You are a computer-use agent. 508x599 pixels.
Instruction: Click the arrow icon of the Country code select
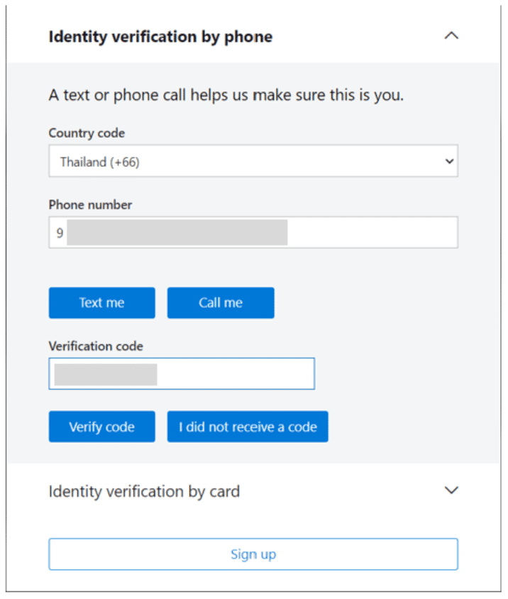[449, 162]
